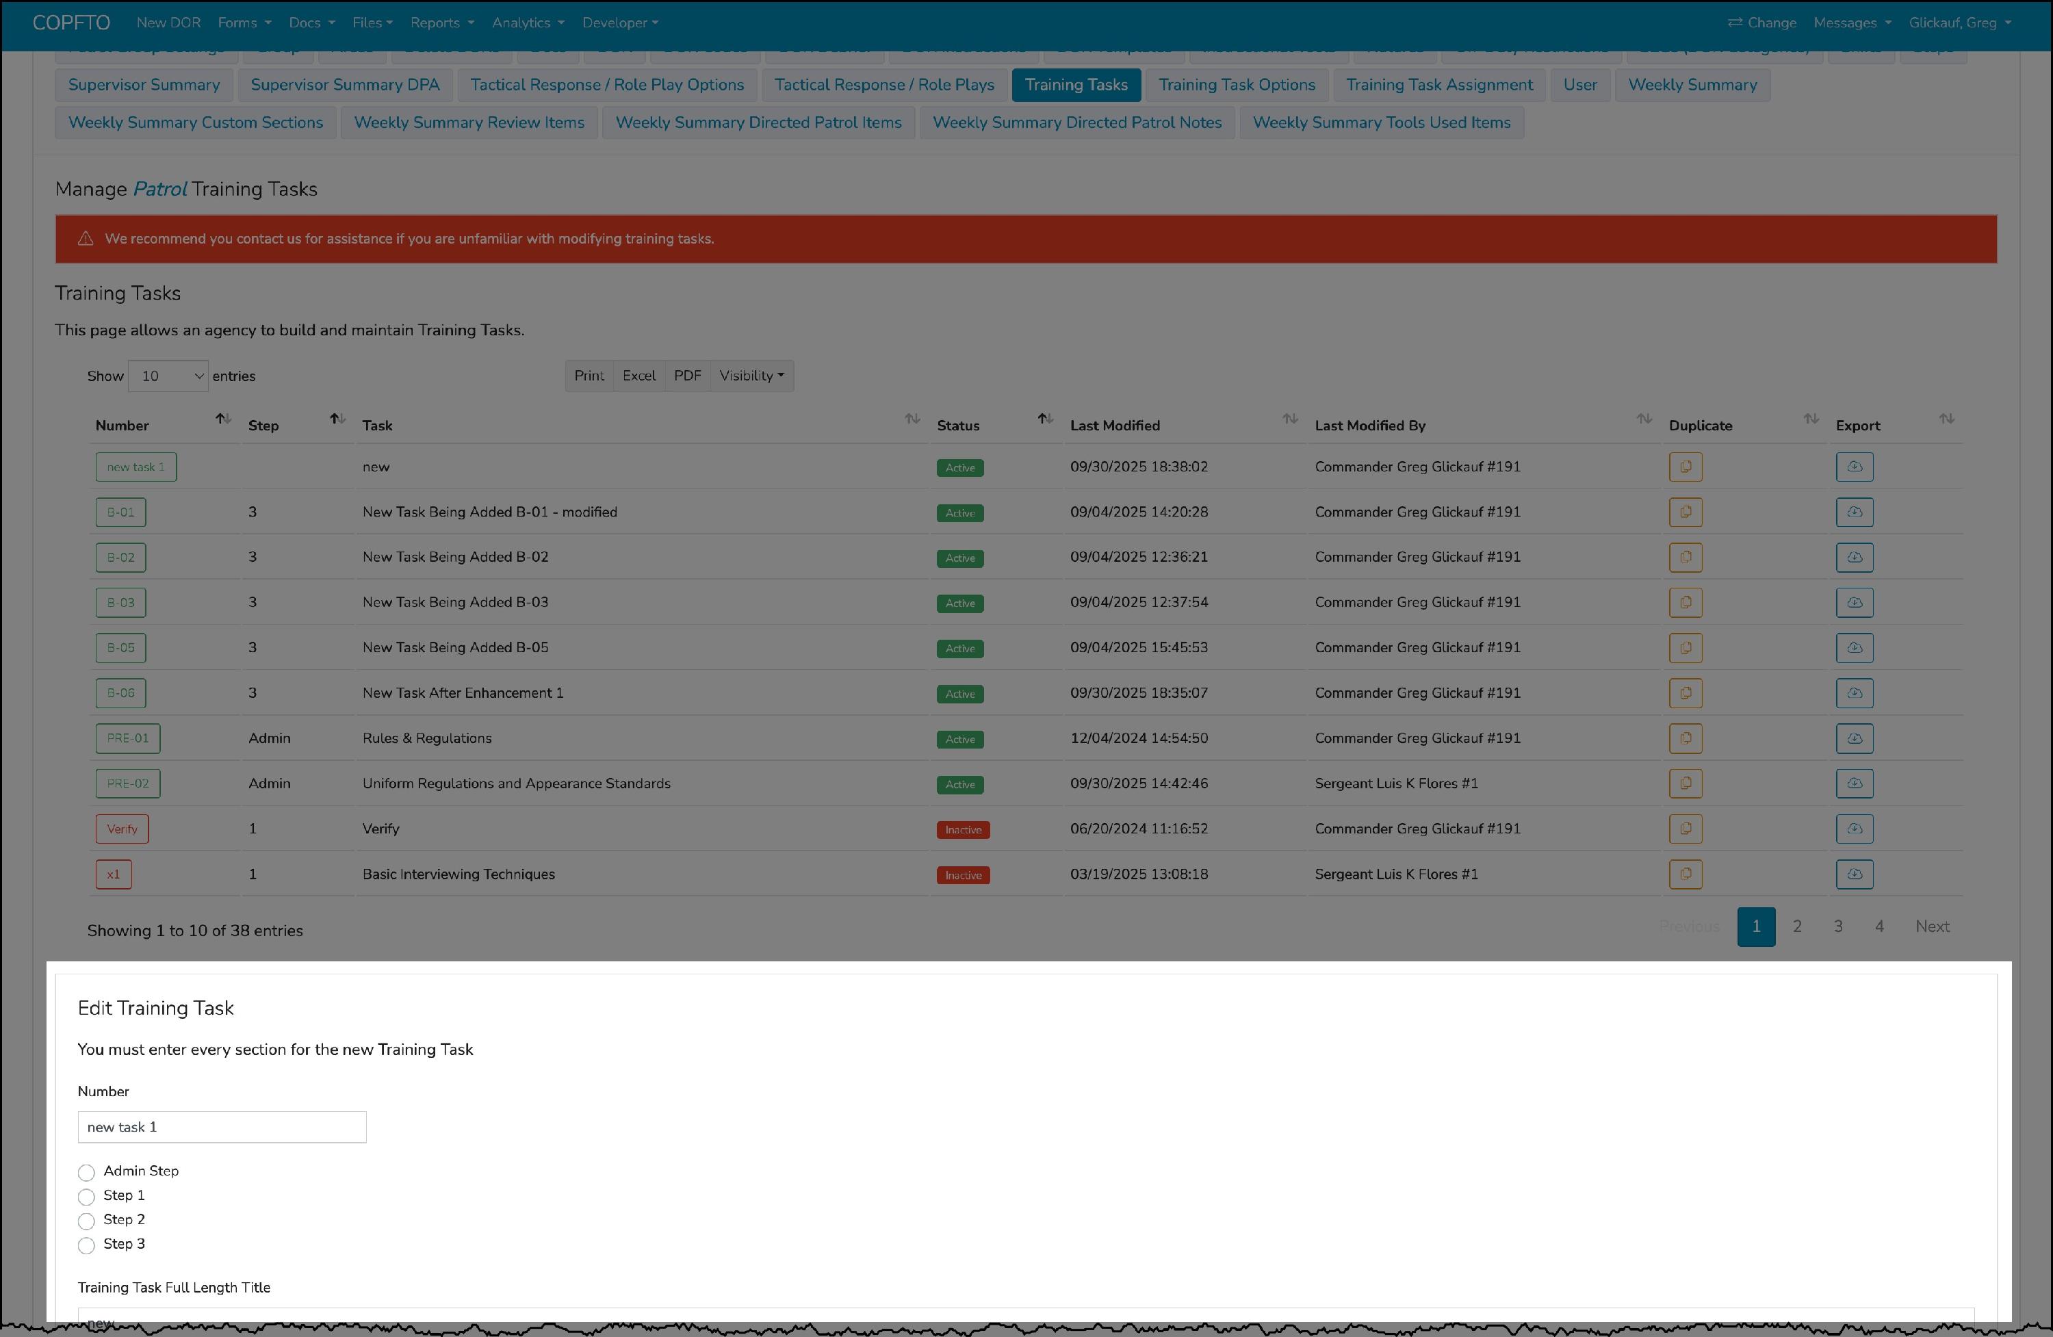The image size is (2053, 1337).
Task: Expand the Visibility column dropdown
Action: 751,376
